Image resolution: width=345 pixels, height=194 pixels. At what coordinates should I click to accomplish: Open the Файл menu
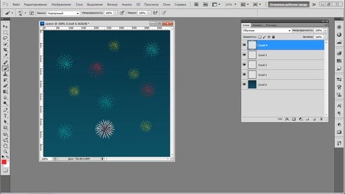(16, 4)
